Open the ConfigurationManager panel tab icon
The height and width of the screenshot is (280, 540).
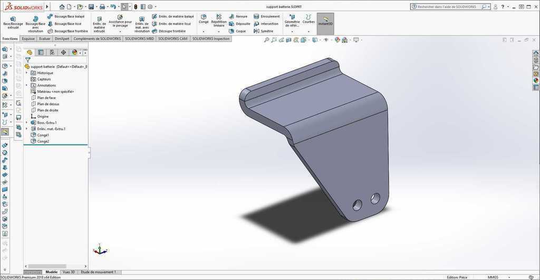click(52, 52)
